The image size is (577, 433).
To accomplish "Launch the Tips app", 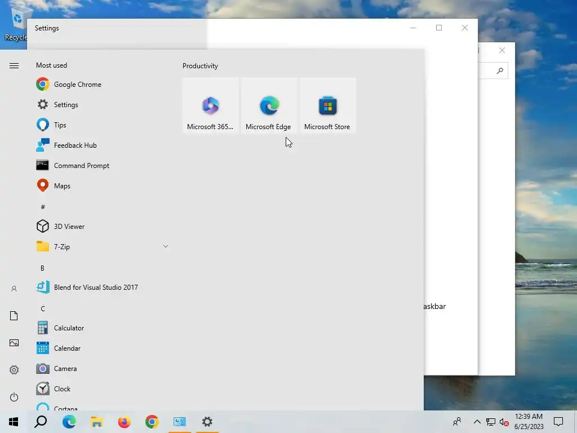I will (x=103, y=125).
